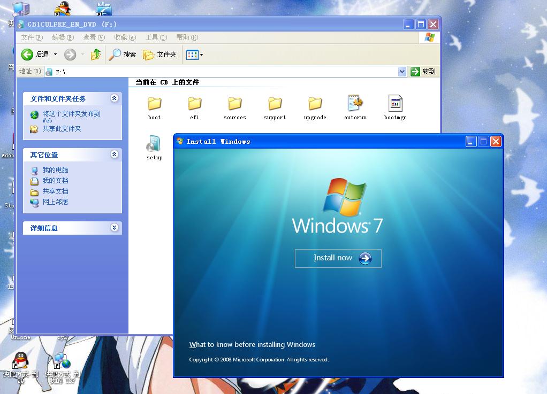This screenshot has width=547, height=394.
Task: Click the Search (搜索) toolbar button
Action: pos(122,55)
